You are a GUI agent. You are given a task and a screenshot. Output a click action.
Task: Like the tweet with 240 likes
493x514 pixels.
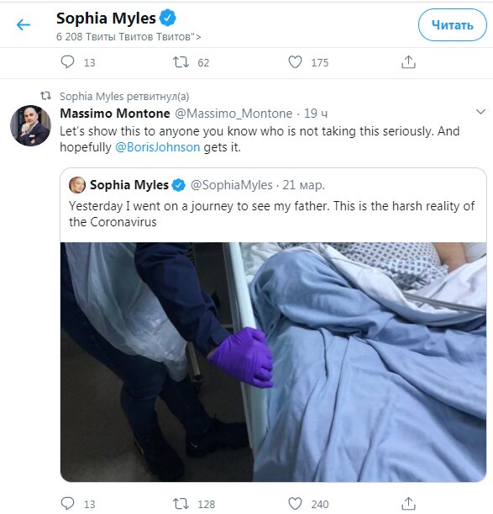pyautogui.click(x=295, y=504)
